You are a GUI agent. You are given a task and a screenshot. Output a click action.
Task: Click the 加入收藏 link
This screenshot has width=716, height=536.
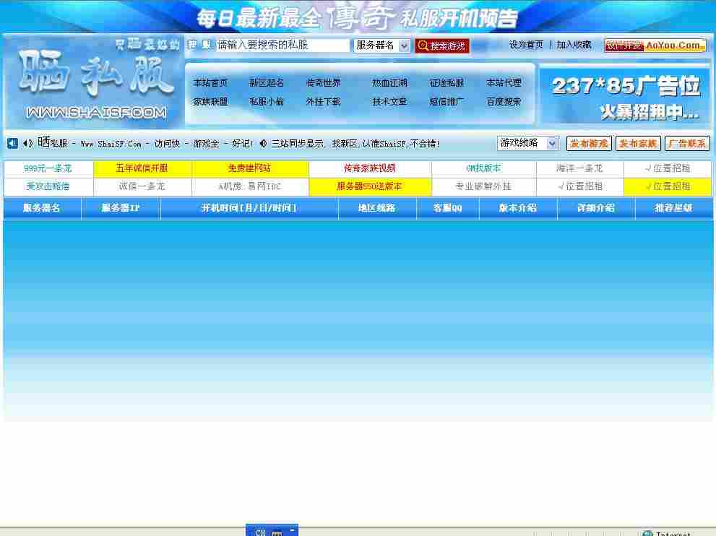[574, 44]
